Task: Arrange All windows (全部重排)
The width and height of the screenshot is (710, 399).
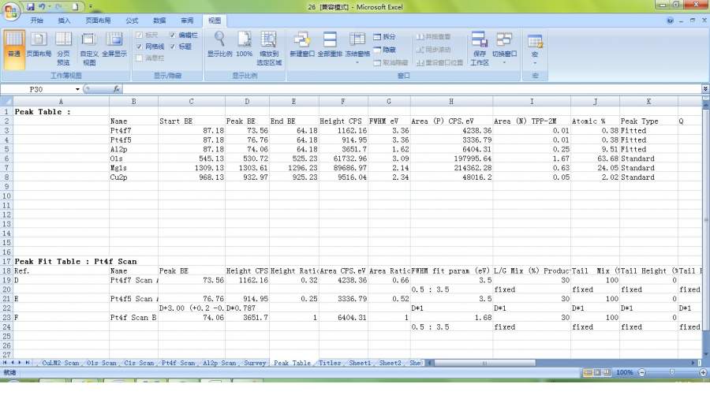Action: tap(330, 44)
